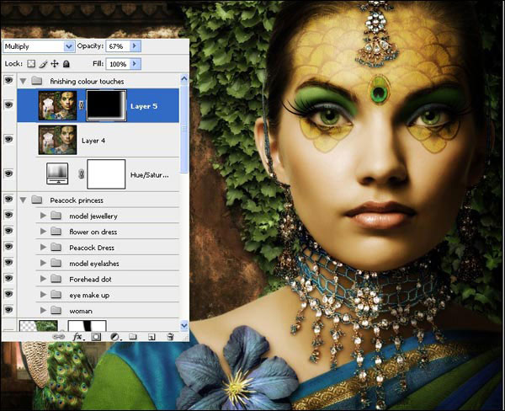This screenshot has height=411, width=505.
Task: Toggle visibility of Peacock Dress group
Action: (x=8, y=247)
